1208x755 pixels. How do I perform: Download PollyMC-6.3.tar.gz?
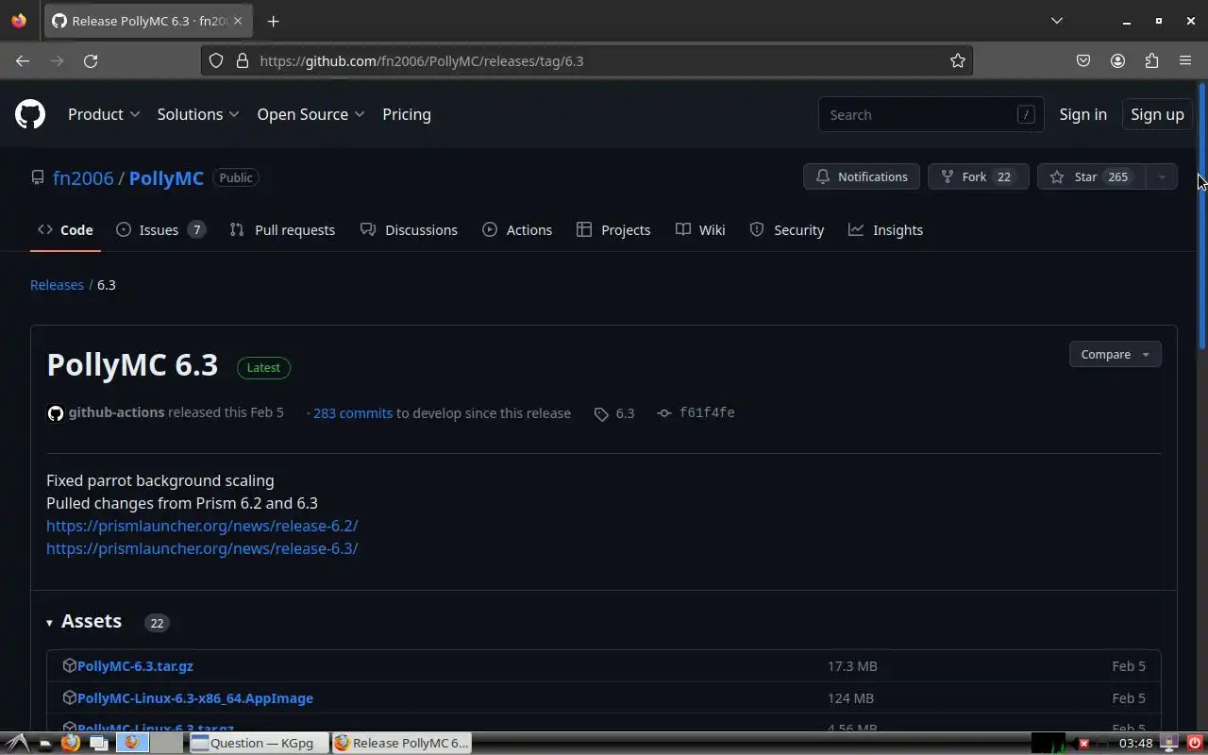pyautogui.click(x=135, y=665)
